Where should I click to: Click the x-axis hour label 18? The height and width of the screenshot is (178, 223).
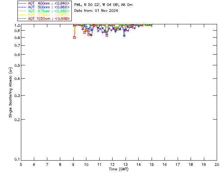pos(191,164)
